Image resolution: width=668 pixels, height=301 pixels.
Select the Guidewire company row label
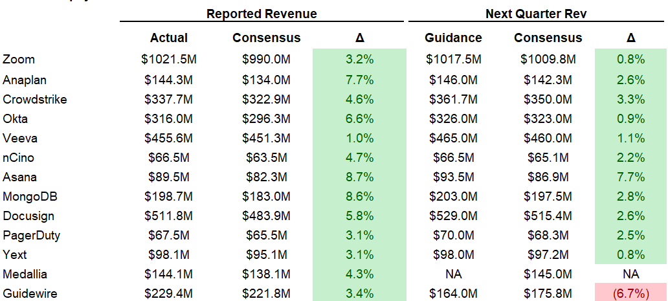[x=30, y=293]
